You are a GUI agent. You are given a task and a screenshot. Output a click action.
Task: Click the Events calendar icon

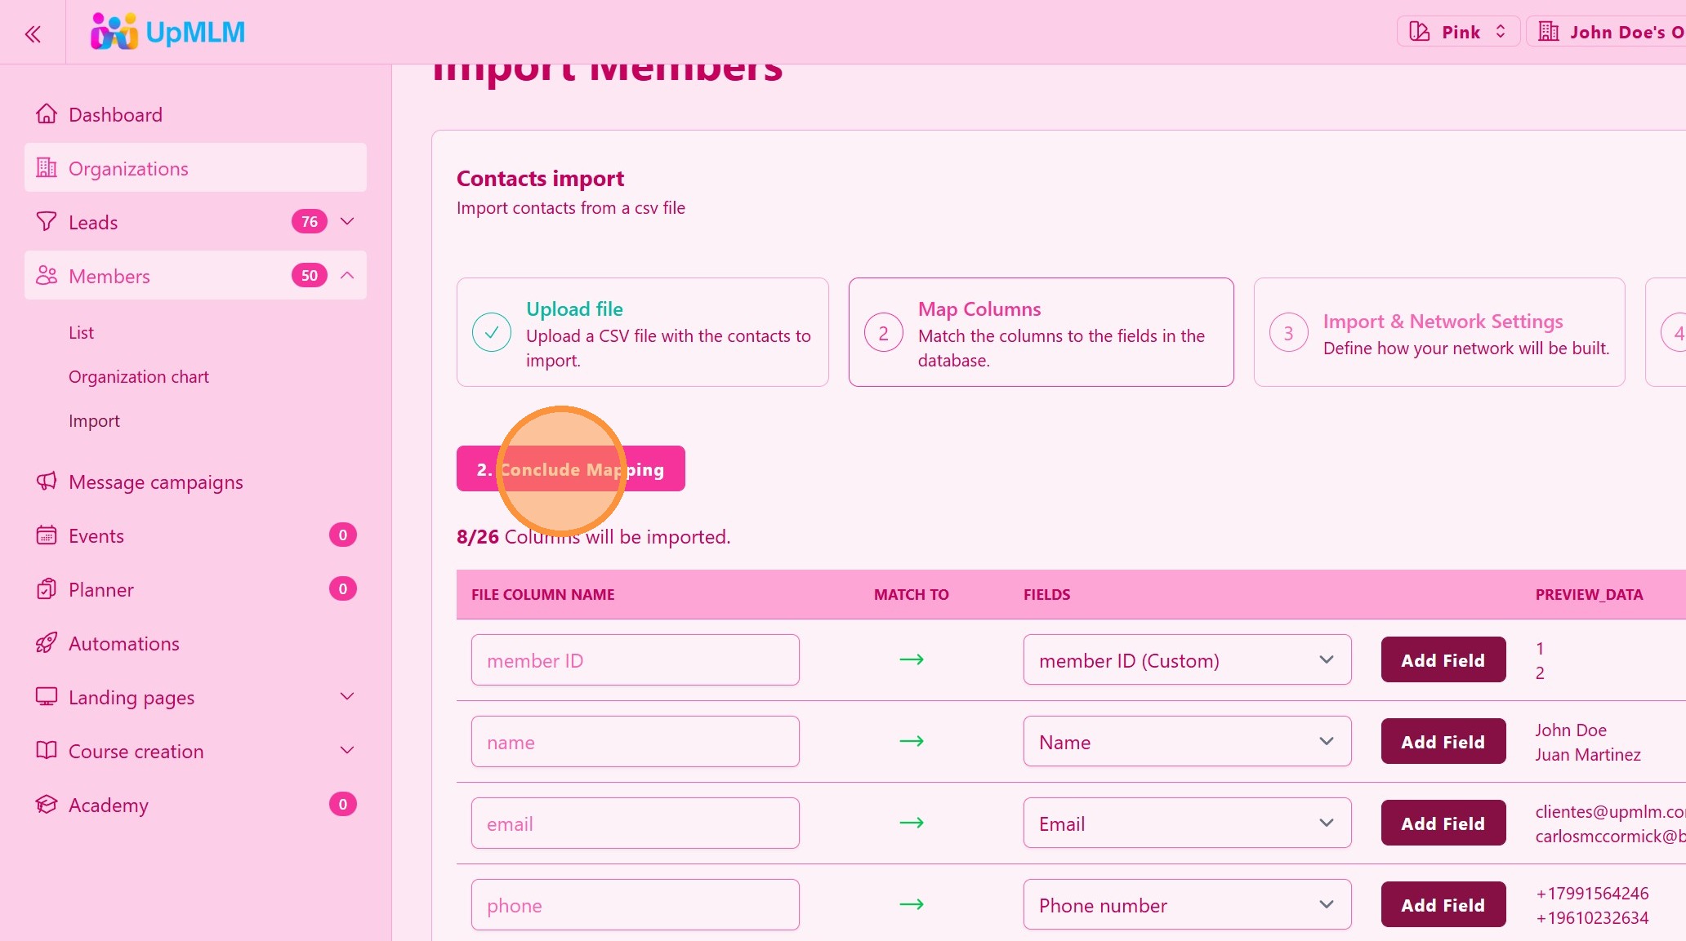47,535
